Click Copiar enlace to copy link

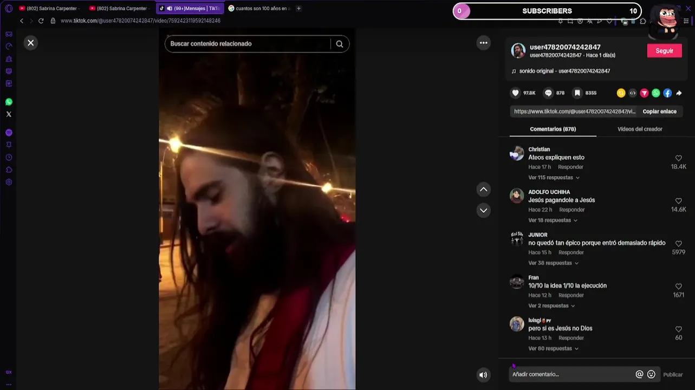pyautogui.click(x=659, y=112)
